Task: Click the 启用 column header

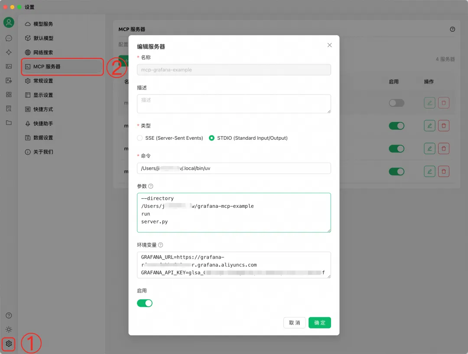Action: click(x=393, y=82)
